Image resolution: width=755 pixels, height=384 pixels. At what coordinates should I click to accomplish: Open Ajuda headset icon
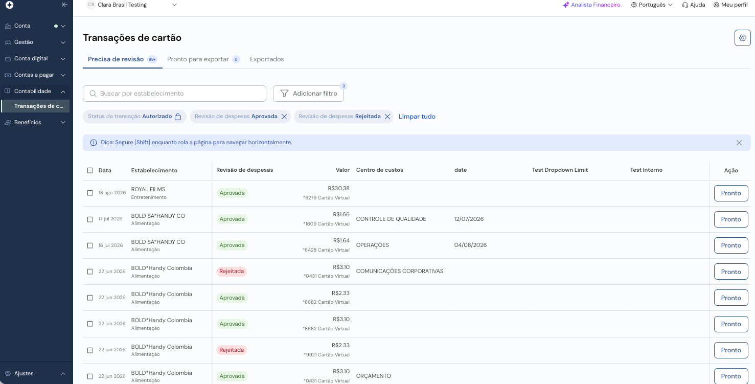(x=685, y=5)
